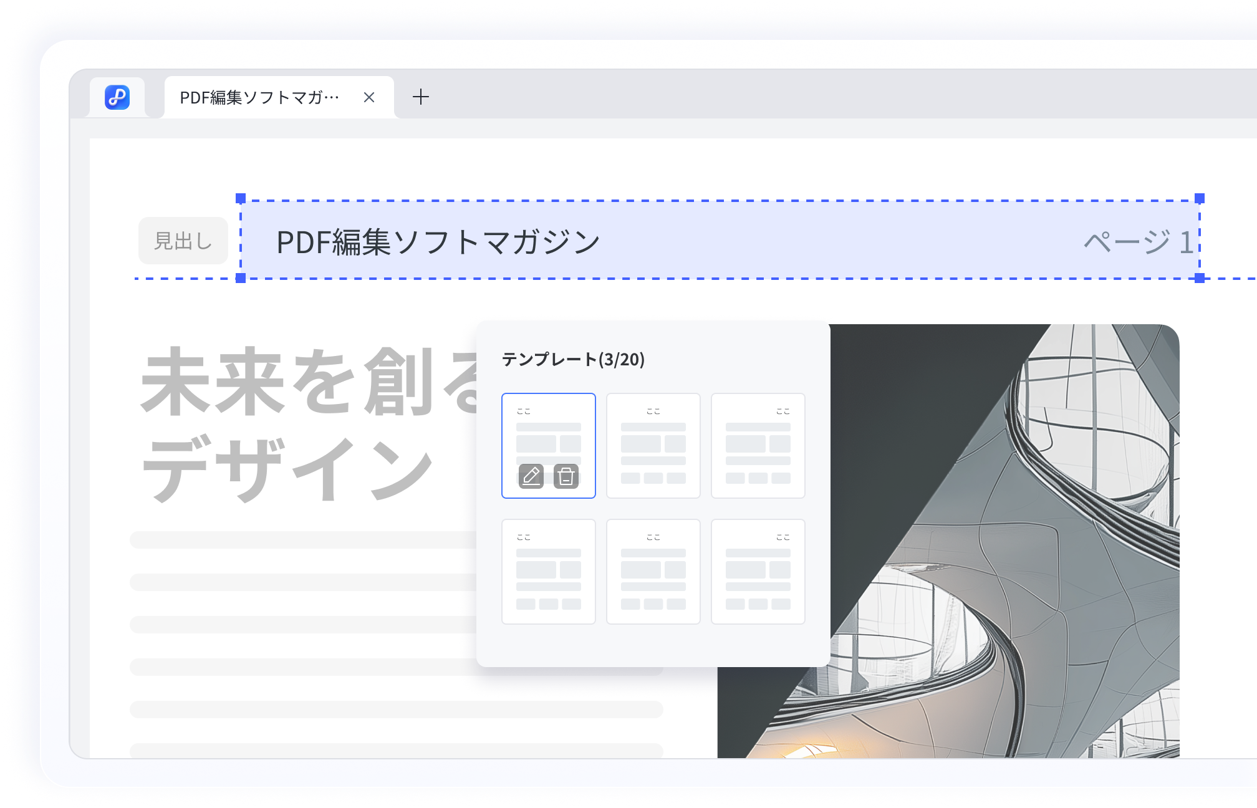Image resolution: width=1257 pixels, height=808 pixels.
Task: Click the 見出し label button
Action: click(183, 241)
